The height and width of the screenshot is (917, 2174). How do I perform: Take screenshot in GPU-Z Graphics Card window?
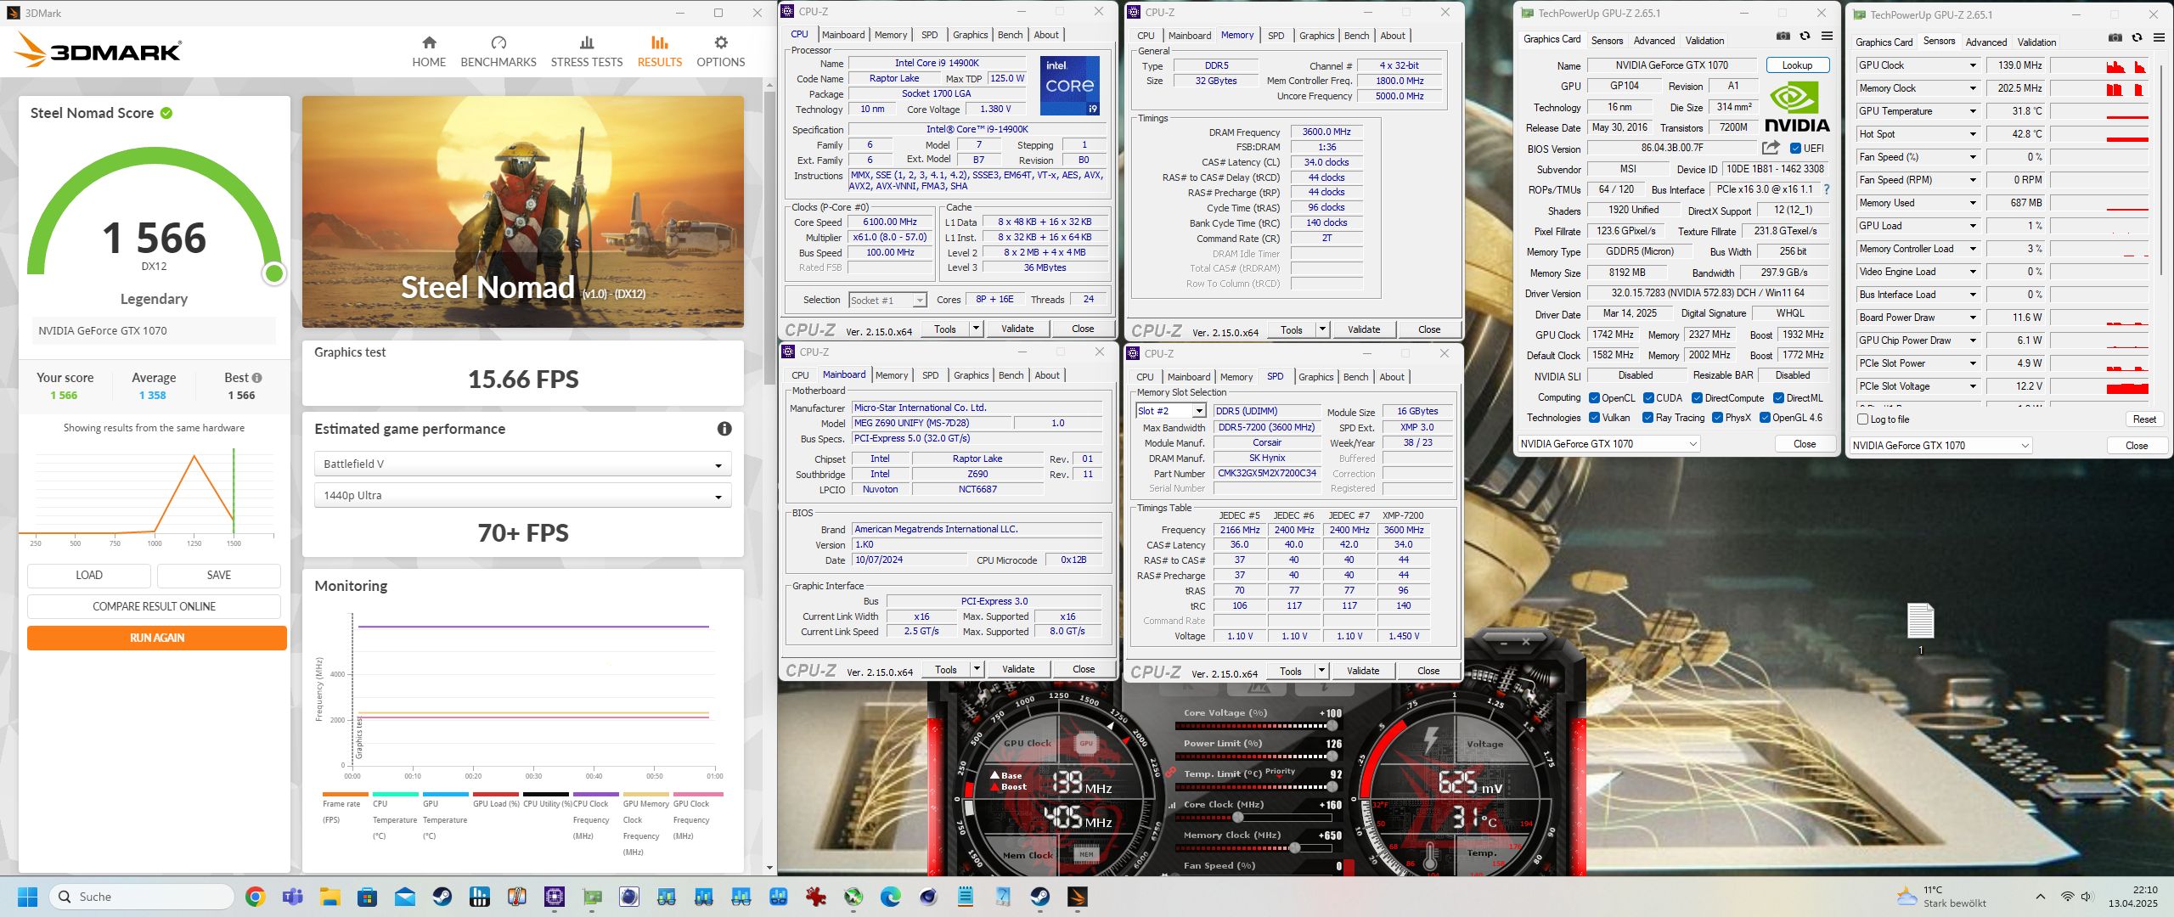point(1783,36)
